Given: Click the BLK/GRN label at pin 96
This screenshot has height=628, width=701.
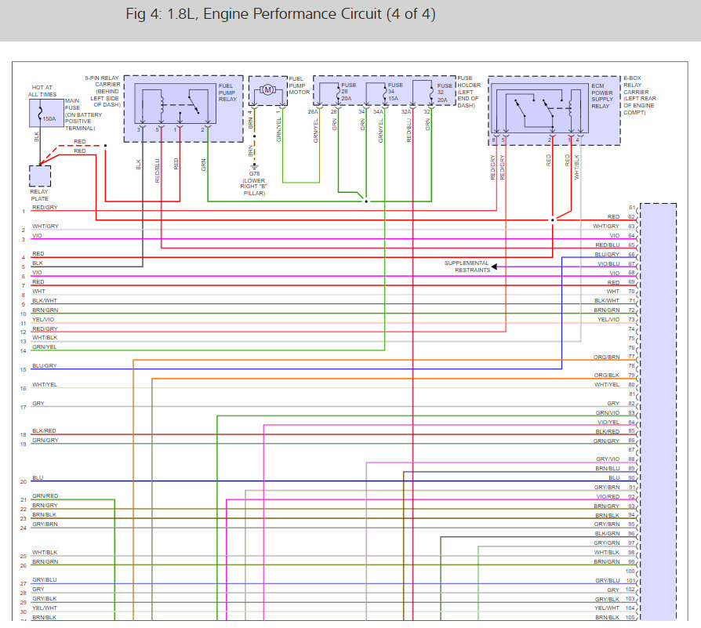Looking at the screenshot, I should tap(607, 534).
